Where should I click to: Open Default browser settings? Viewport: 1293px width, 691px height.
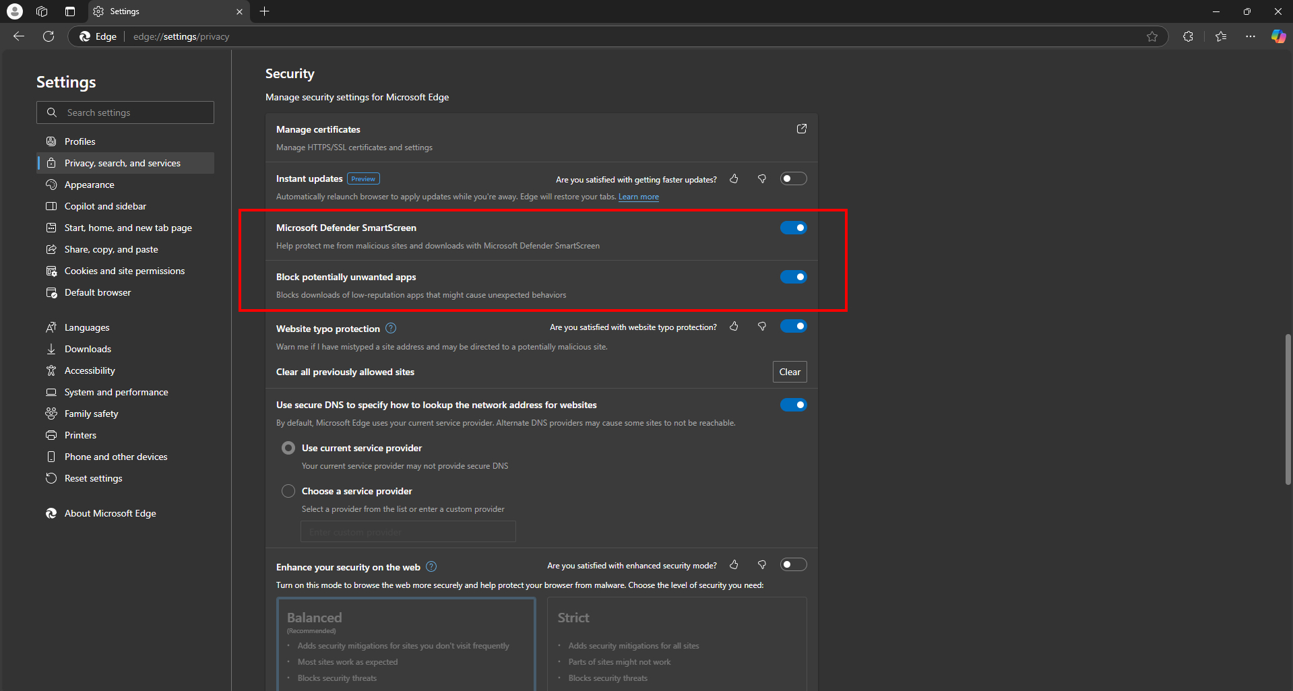125,292
